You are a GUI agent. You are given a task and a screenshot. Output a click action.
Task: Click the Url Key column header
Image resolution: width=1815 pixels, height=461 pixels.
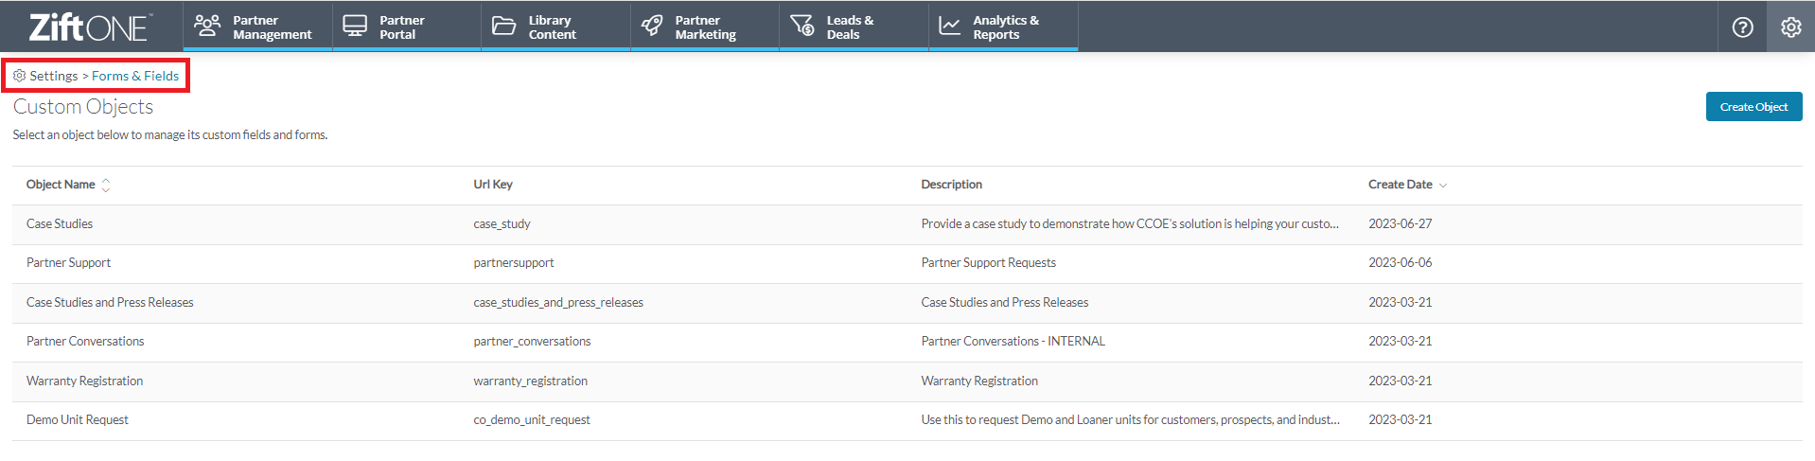493,185
